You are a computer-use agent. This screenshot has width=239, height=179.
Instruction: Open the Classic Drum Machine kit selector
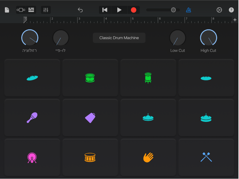(x=119, y=38)
